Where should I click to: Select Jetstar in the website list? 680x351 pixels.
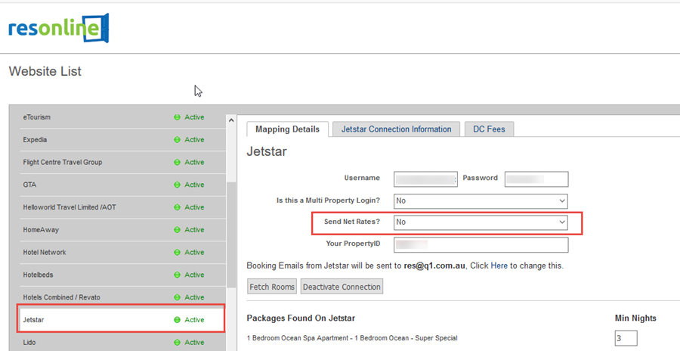[122, 320]
